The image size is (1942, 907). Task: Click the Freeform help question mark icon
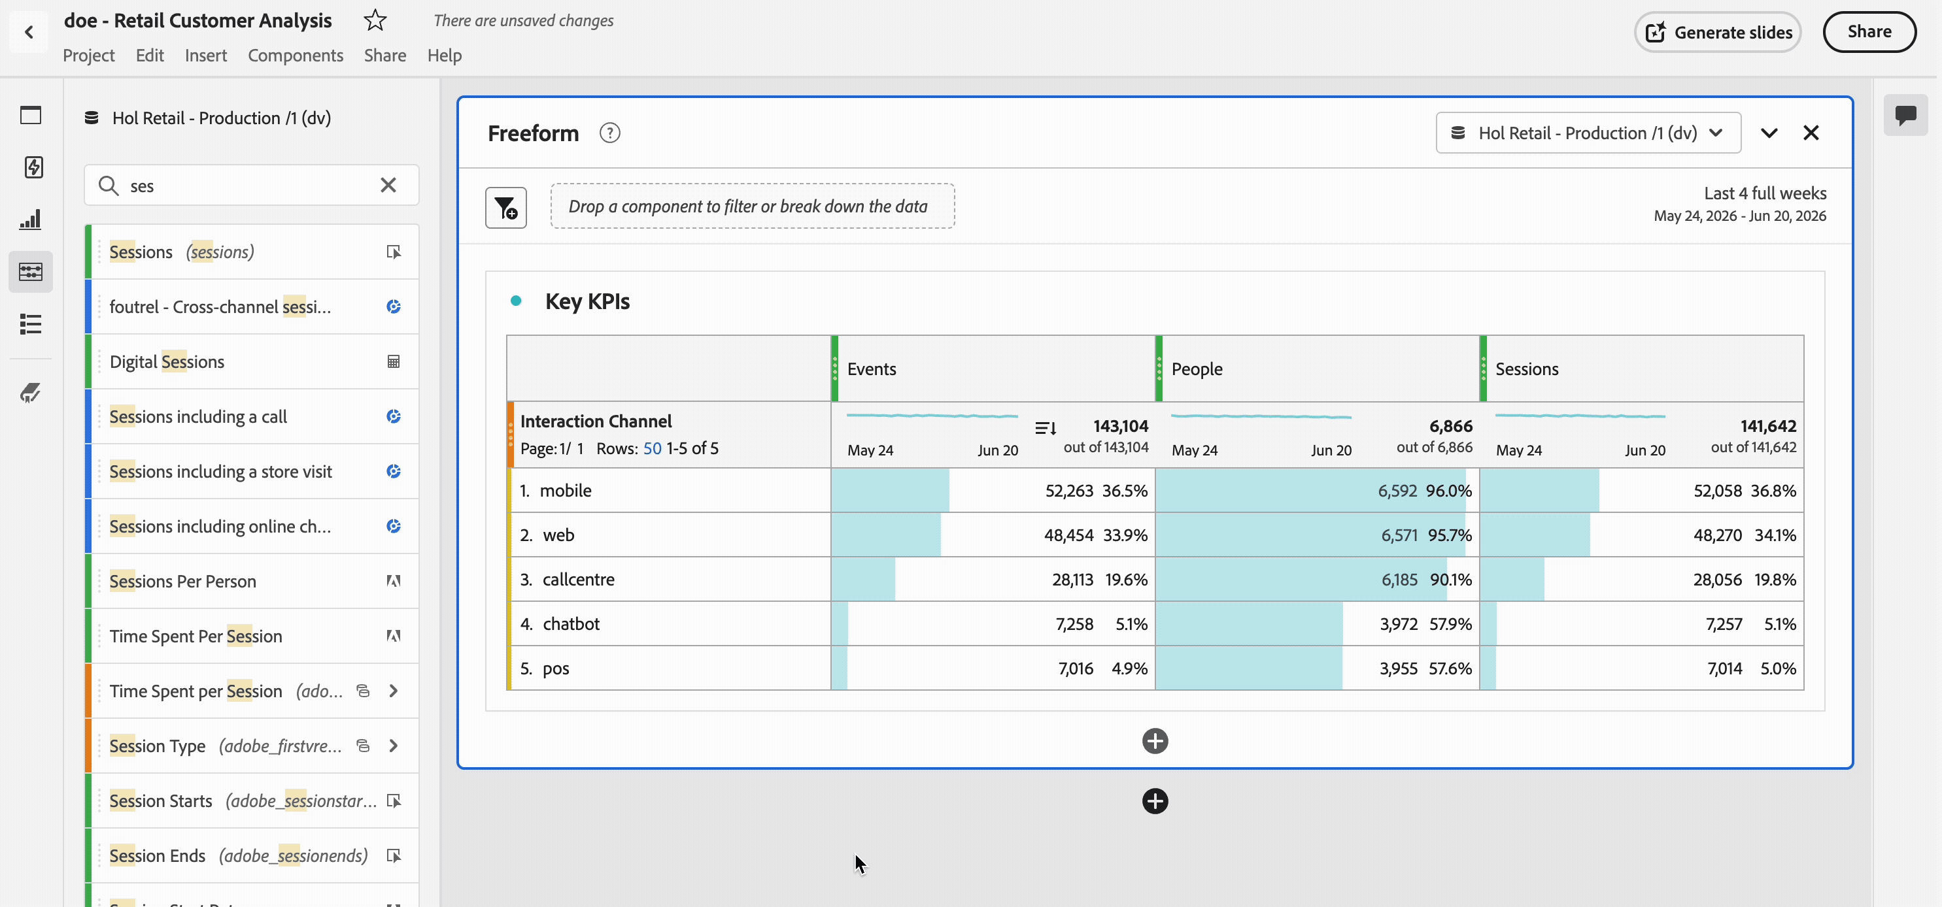[x=609, y=133]
